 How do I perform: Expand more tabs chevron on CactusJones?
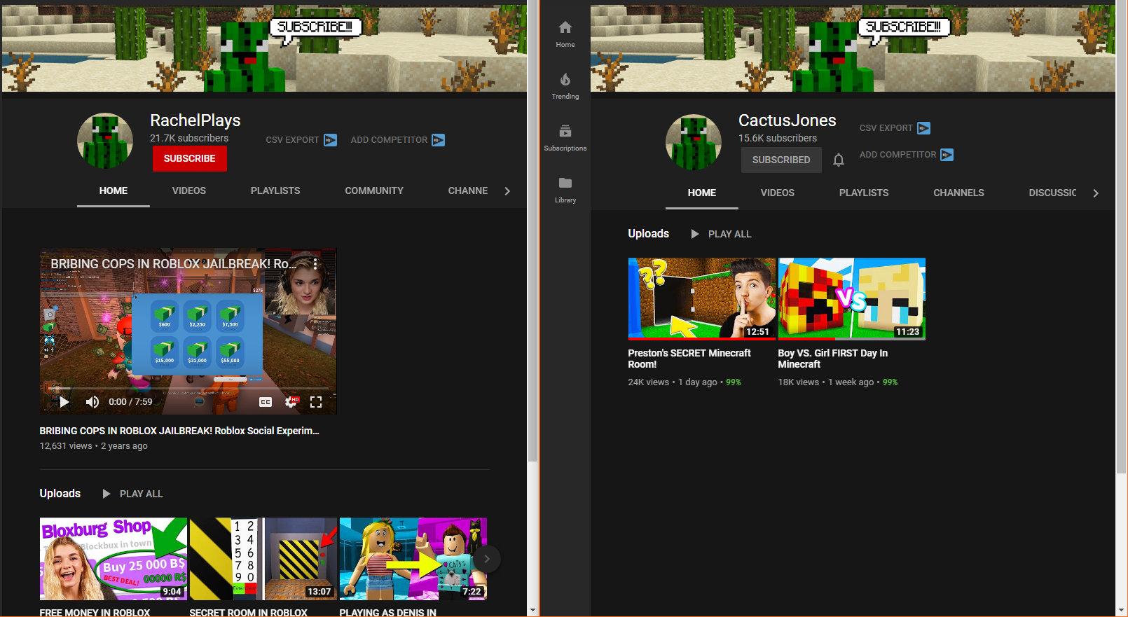(x=1096, y=193)
